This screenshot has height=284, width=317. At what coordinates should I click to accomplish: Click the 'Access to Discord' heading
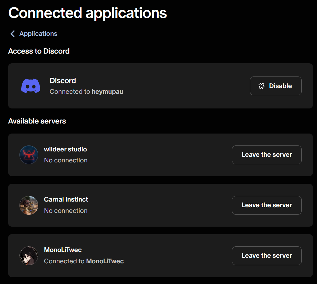39,51
